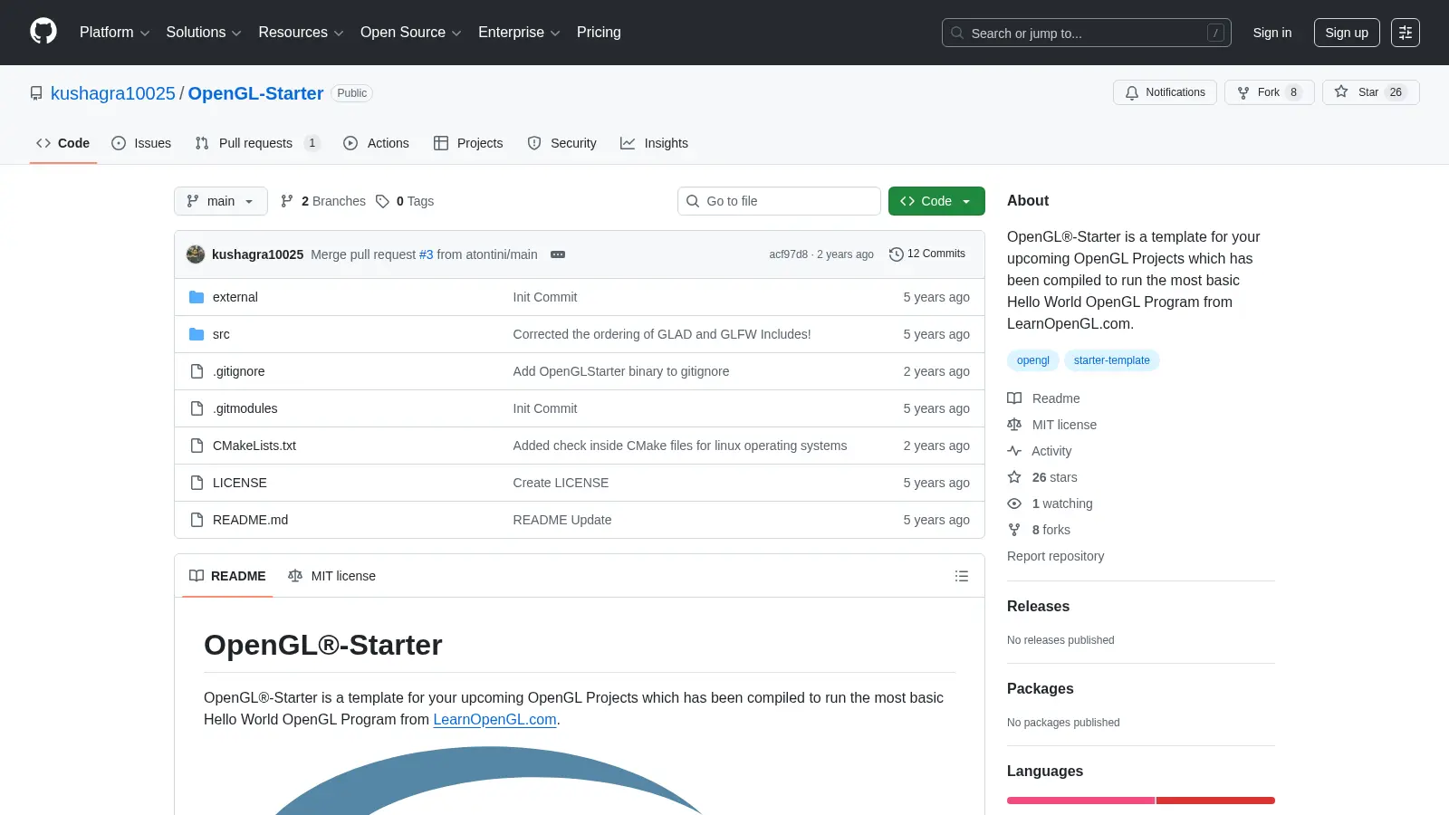The image size is (1449, 815).
Task: Open the main branch selector dropdown
Action: [221, 201]
